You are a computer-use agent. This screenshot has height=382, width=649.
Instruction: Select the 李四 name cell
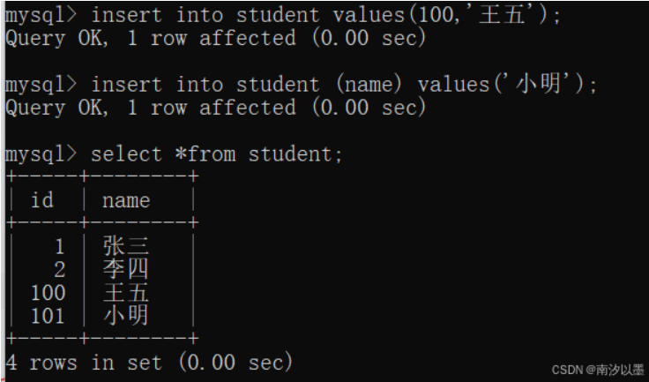tap(126, 269)
